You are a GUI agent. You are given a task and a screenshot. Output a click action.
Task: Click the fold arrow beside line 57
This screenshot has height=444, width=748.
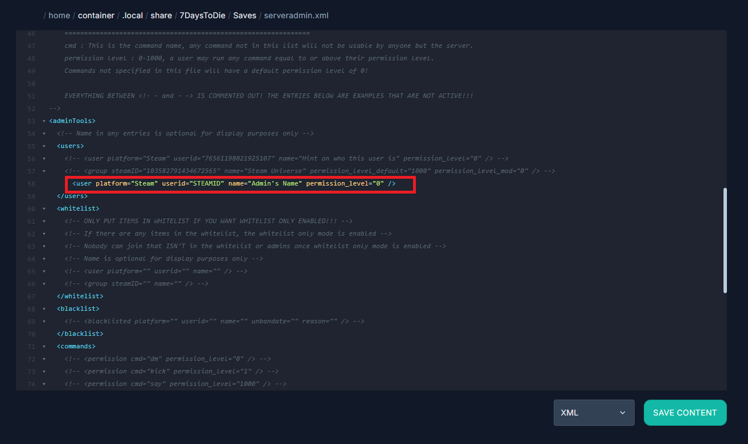click(44, 171)
